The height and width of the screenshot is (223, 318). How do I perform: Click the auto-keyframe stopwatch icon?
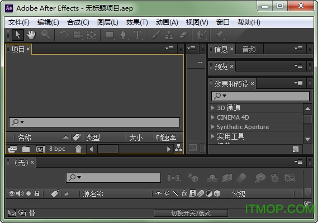click(274, 178)
